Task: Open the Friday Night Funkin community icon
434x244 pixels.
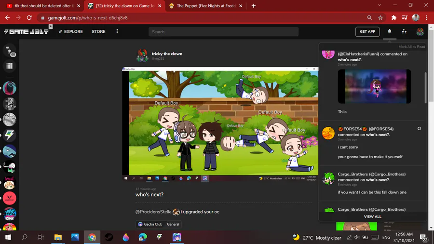Action: [10, 214]
